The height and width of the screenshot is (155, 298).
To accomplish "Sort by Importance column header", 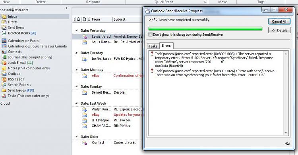I will pos(74,19).
